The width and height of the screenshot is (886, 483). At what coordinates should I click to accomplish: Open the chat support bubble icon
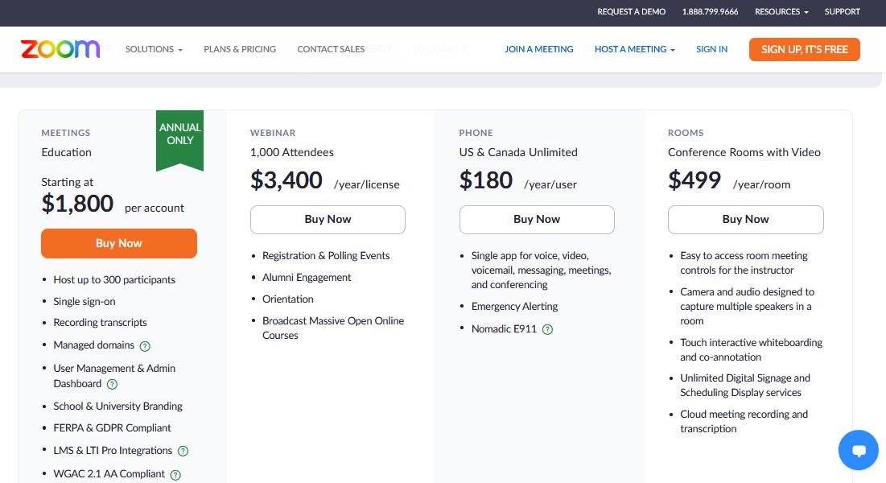858,450
